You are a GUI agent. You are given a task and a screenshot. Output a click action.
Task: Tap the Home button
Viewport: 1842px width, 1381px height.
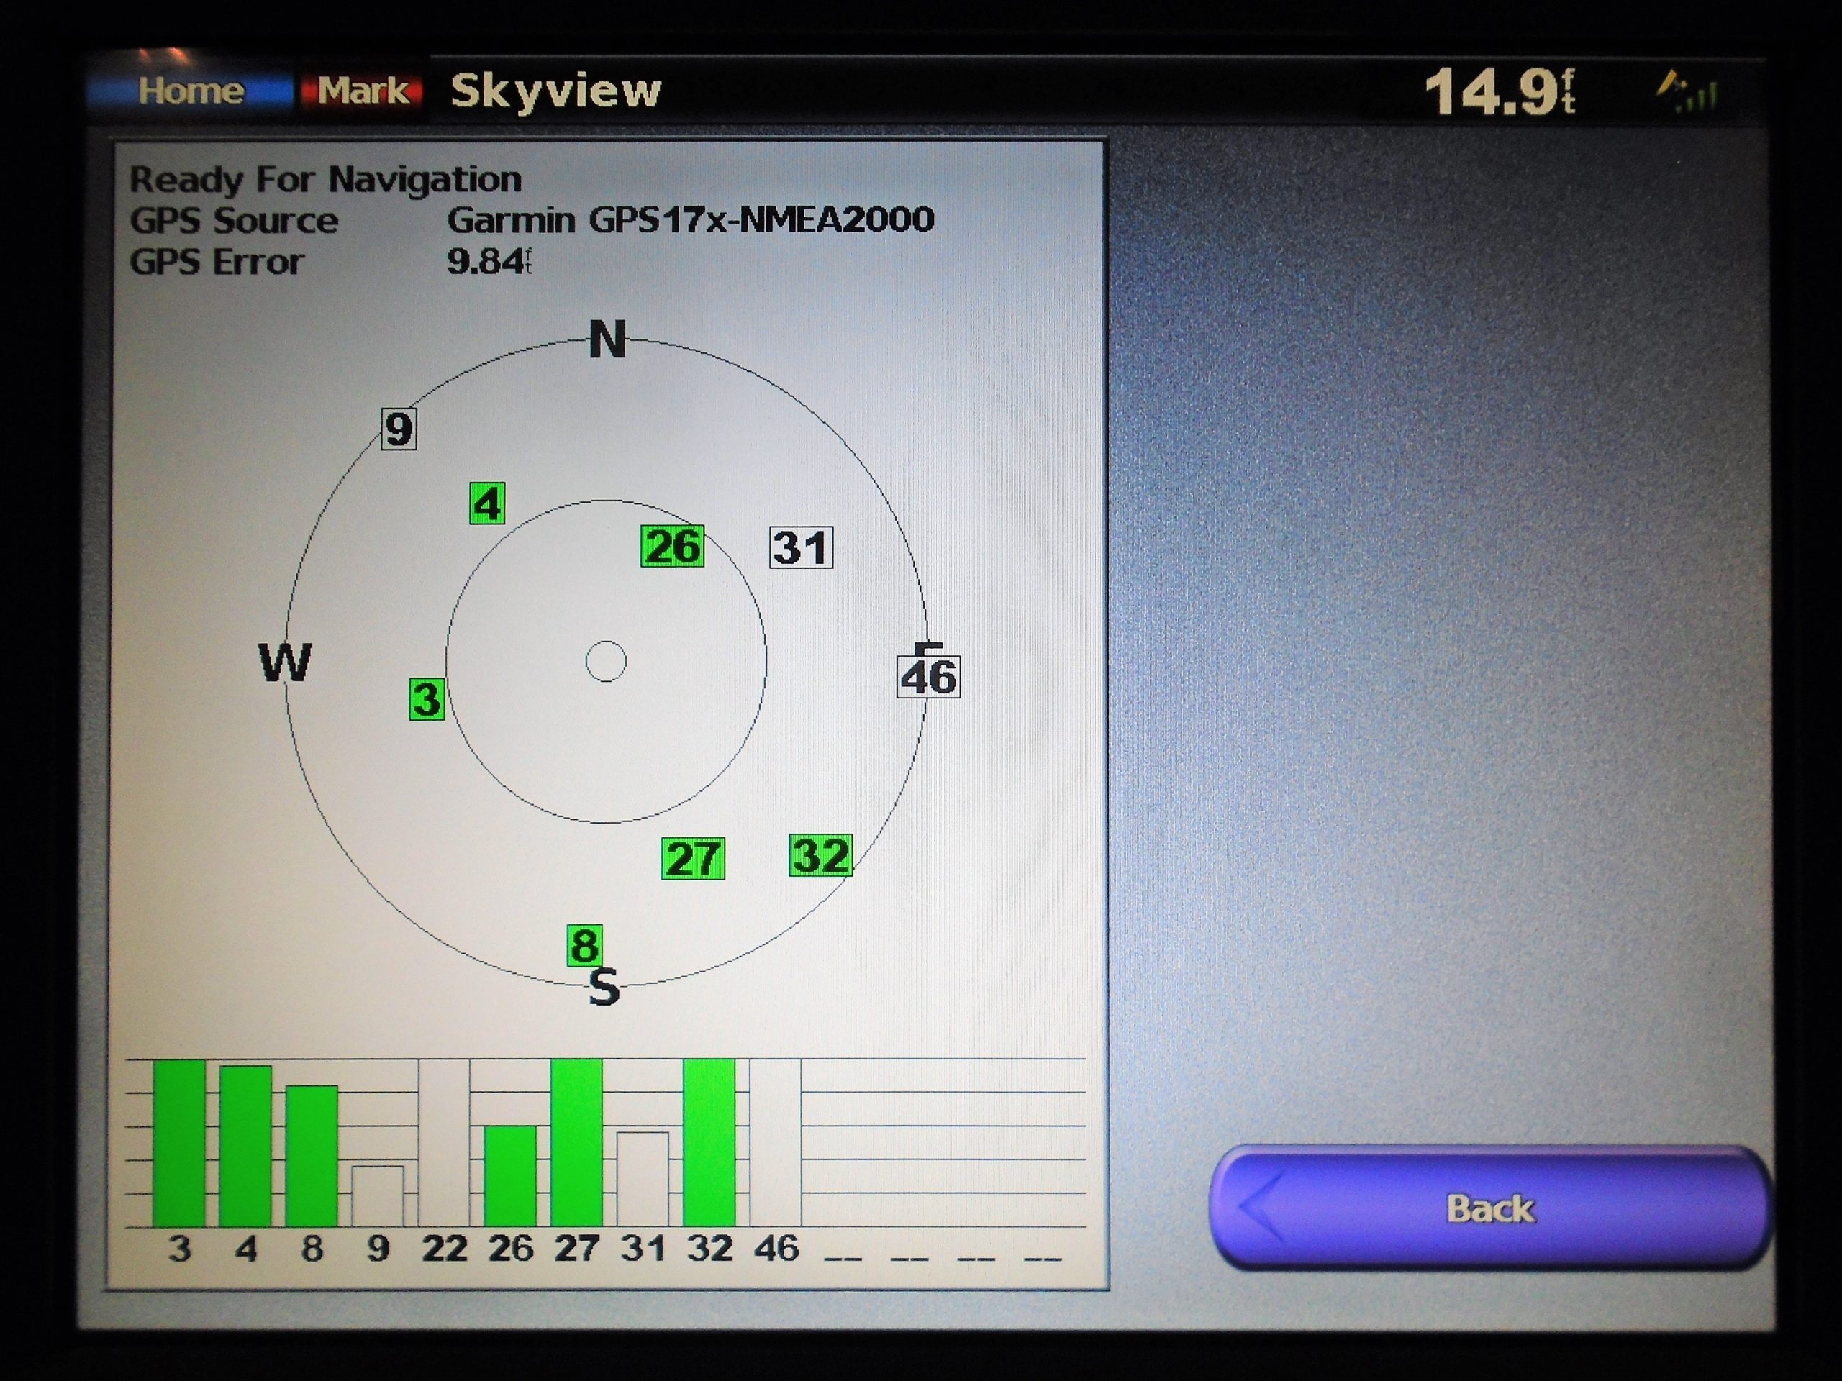[x=190, y=90]
